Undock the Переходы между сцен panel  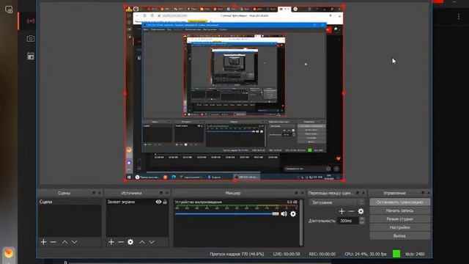pos(358,193)
